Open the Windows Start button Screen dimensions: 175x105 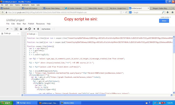click(7, 103)
